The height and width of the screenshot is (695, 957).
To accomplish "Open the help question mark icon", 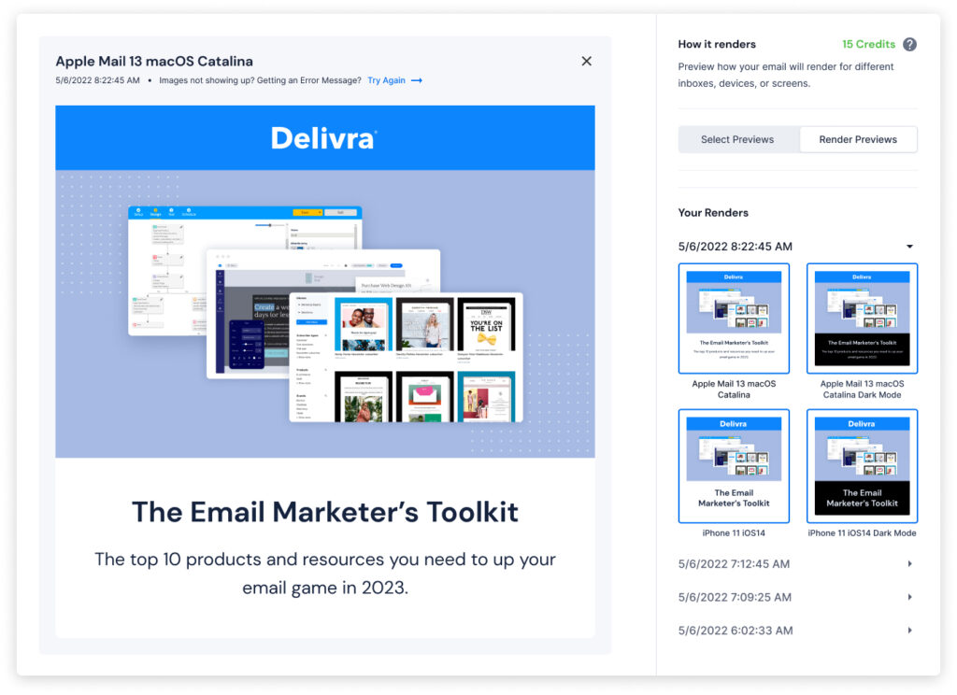I will [x=909, y=45].
